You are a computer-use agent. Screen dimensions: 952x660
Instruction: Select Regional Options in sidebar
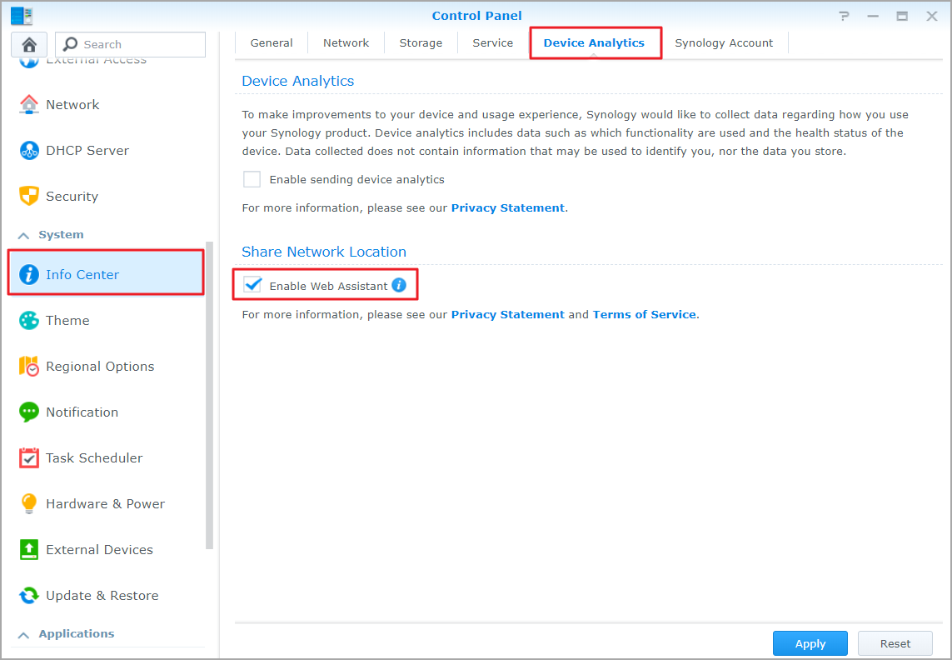tap(107, 367)
